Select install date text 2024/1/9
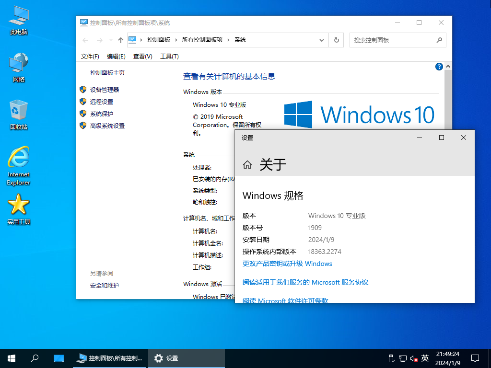The width and height of the screenshot is (491, 368). pyautogui.click(x=321, y=240)
